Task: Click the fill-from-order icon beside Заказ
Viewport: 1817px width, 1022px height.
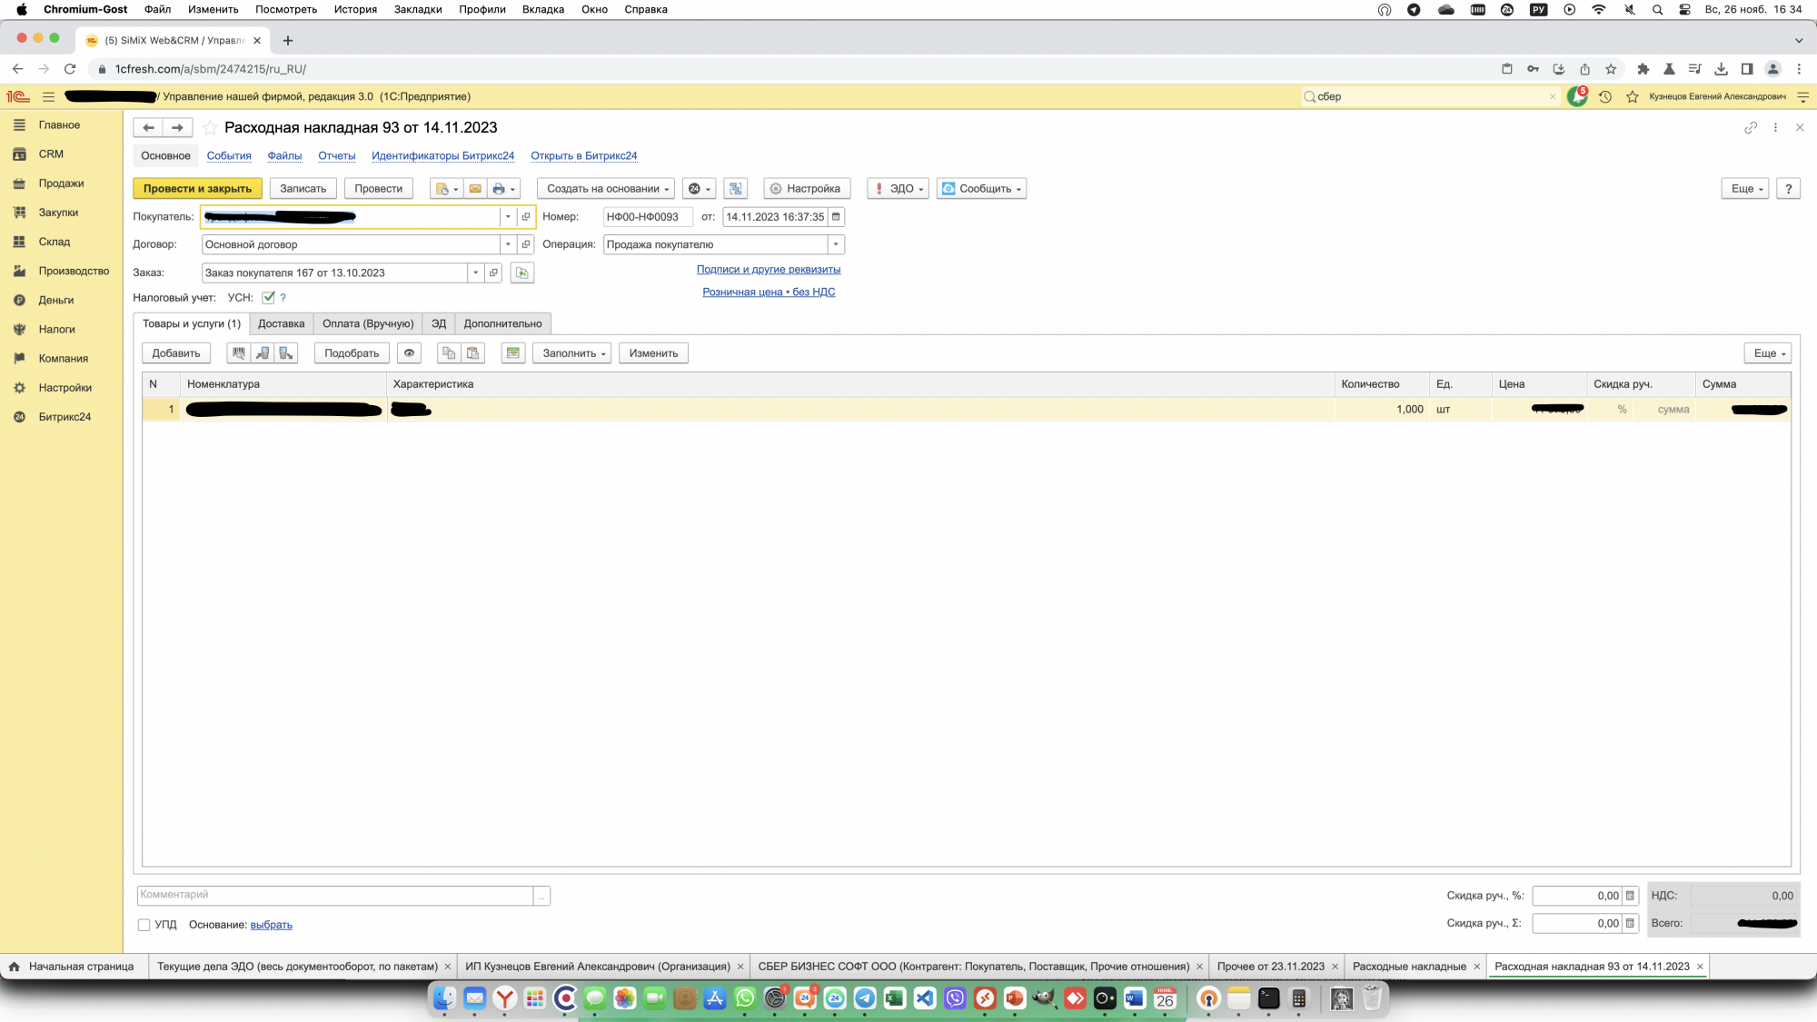Action: 521,273
